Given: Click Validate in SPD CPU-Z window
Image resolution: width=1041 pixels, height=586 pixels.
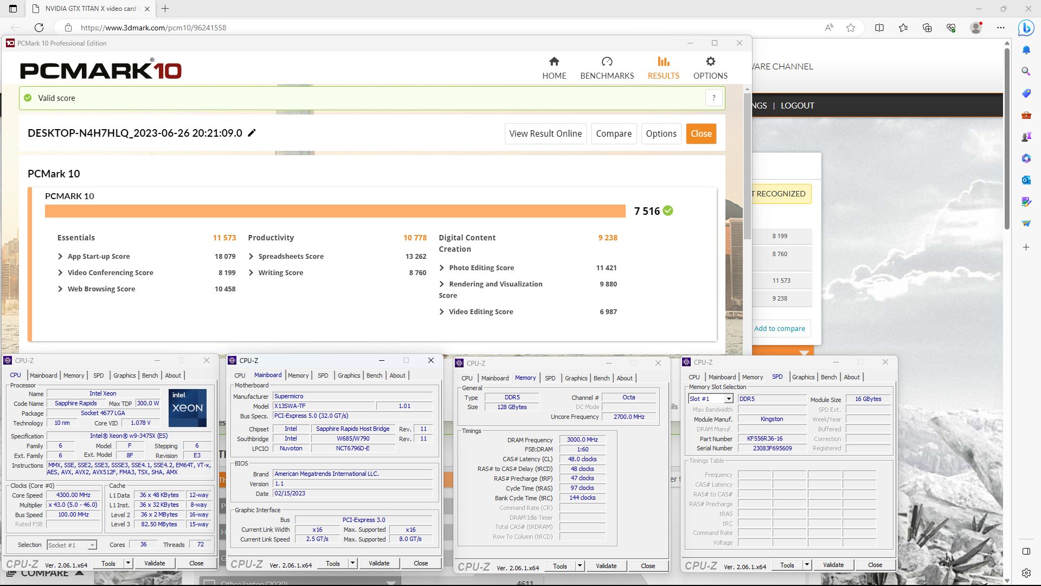Looking at the screenshot, I should click(833, 565).
